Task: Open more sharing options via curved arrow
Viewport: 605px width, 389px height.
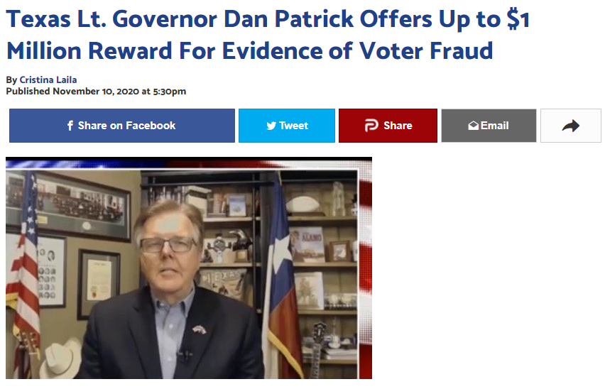Action: point(571,126)
